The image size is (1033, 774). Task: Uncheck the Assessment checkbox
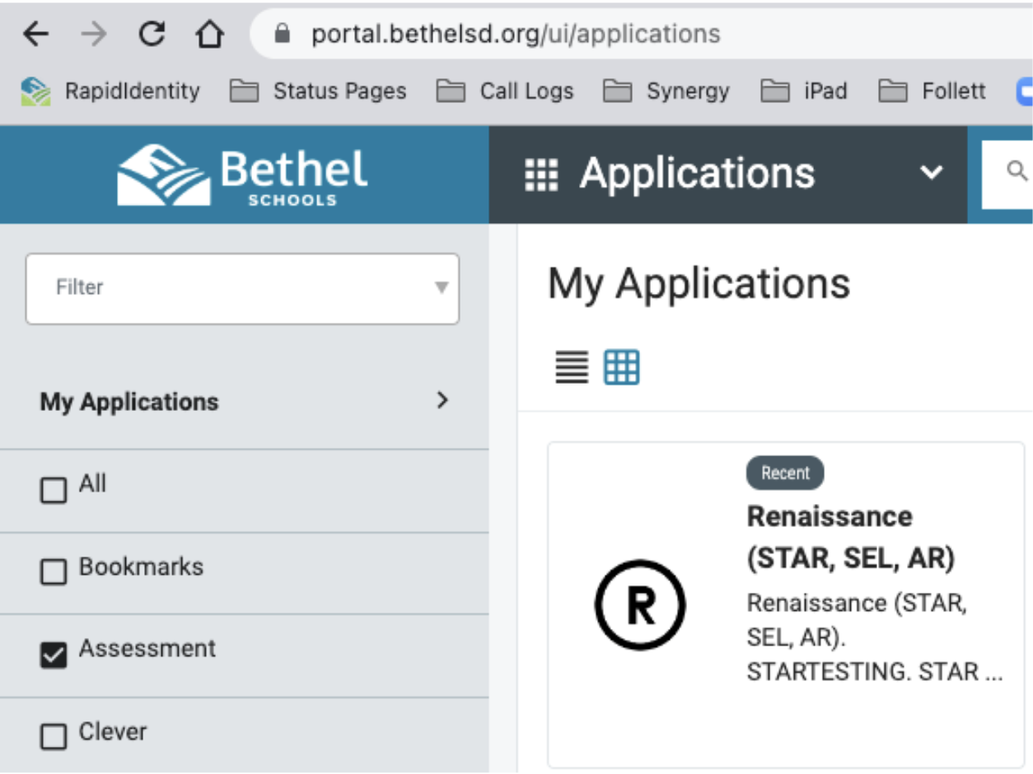click(x=54, y=655)
